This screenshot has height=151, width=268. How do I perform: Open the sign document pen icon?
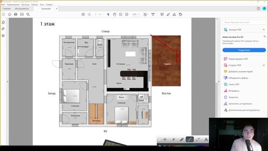tap(174, 15)
